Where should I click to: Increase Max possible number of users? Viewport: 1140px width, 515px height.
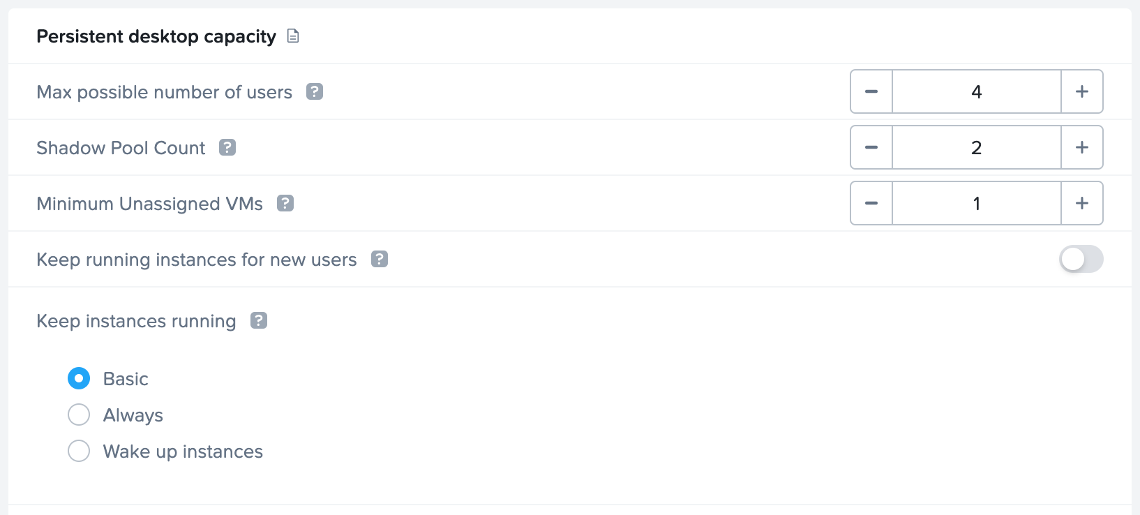pyautogui.click(x=1082, y=91)
